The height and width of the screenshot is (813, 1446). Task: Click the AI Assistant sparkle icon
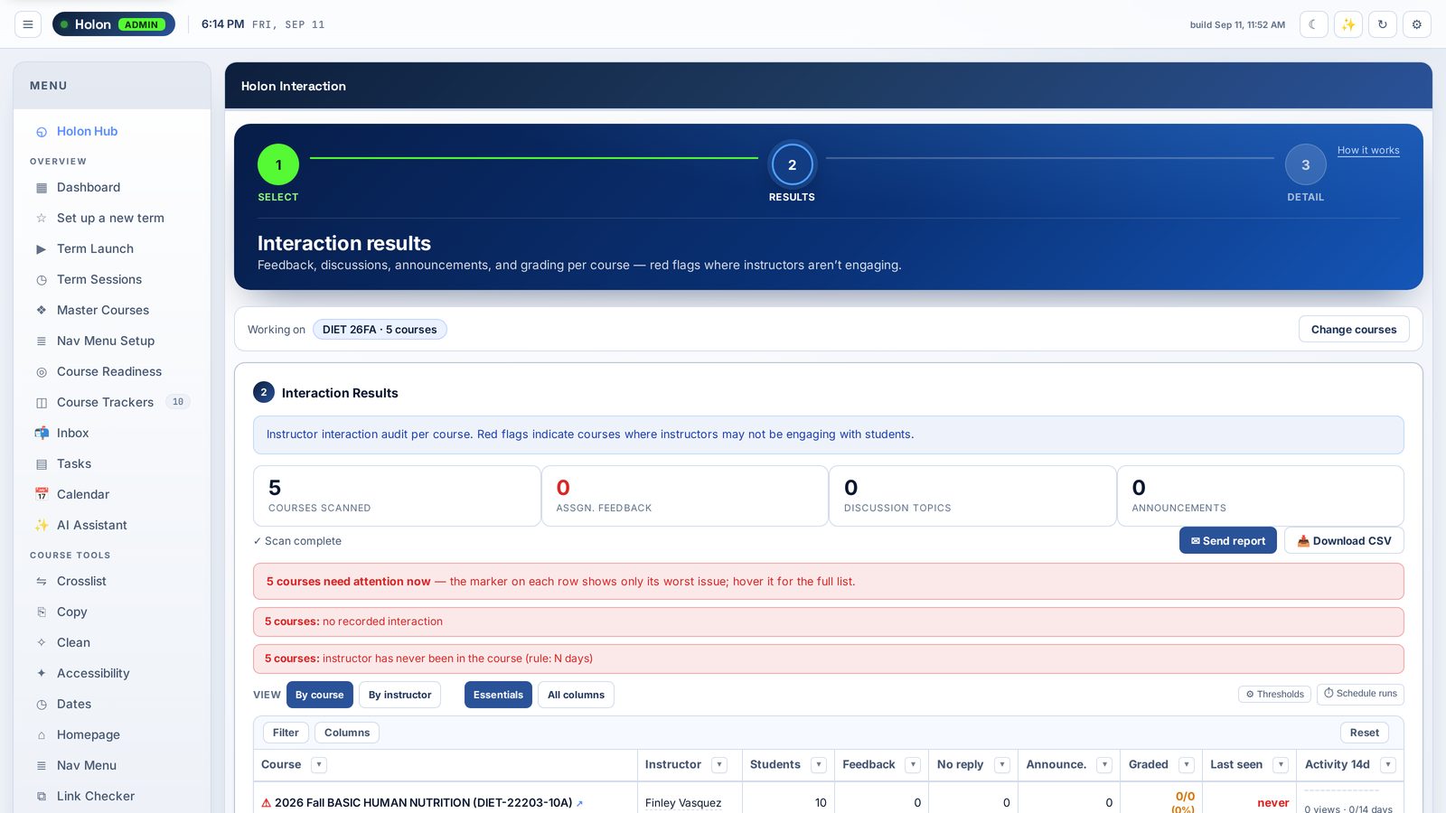point(42,525)
